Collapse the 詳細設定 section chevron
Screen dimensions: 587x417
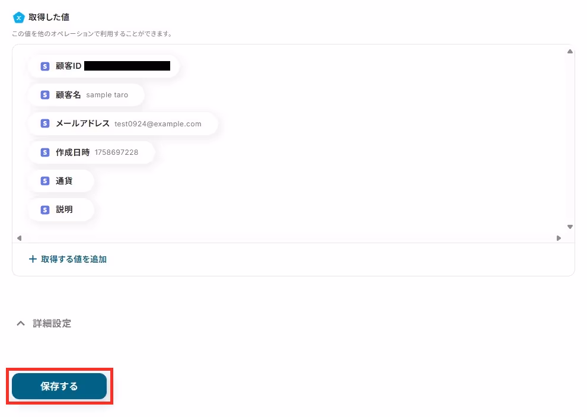pos(21,323)
